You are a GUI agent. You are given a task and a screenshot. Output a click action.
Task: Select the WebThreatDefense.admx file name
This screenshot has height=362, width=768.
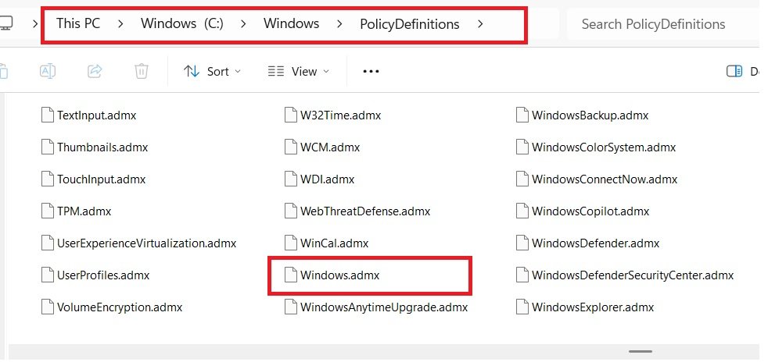point(365,211)
